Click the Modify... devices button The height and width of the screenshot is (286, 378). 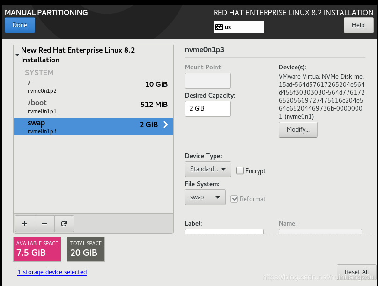pos(298,130)
